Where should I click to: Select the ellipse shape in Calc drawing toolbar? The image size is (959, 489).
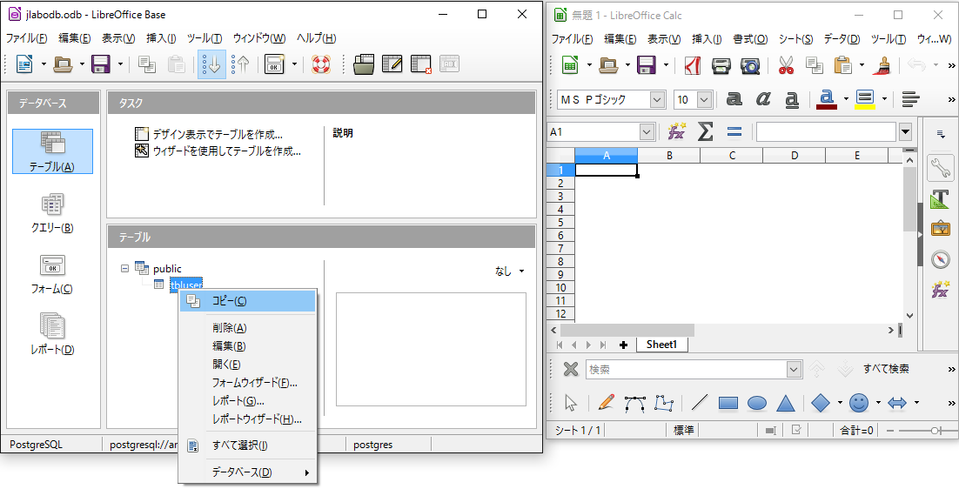coord(756,402)
